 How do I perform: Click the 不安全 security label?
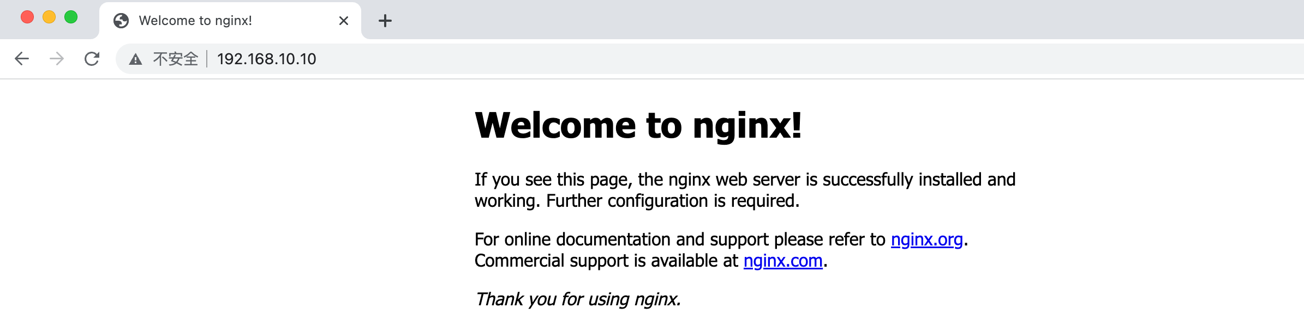175,59
